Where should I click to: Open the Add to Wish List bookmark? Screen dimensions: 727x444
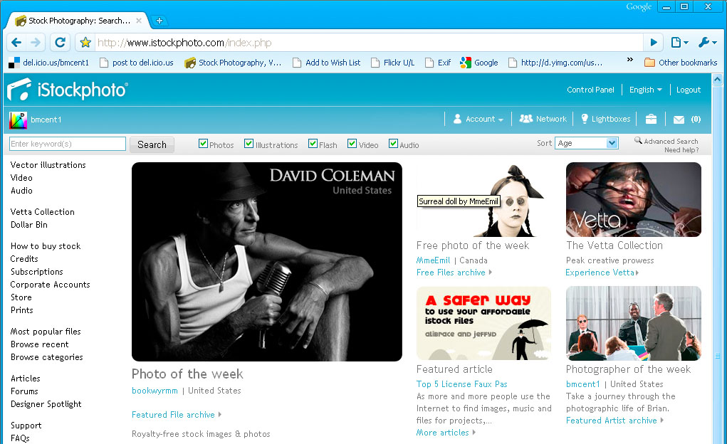coord(326,63)
